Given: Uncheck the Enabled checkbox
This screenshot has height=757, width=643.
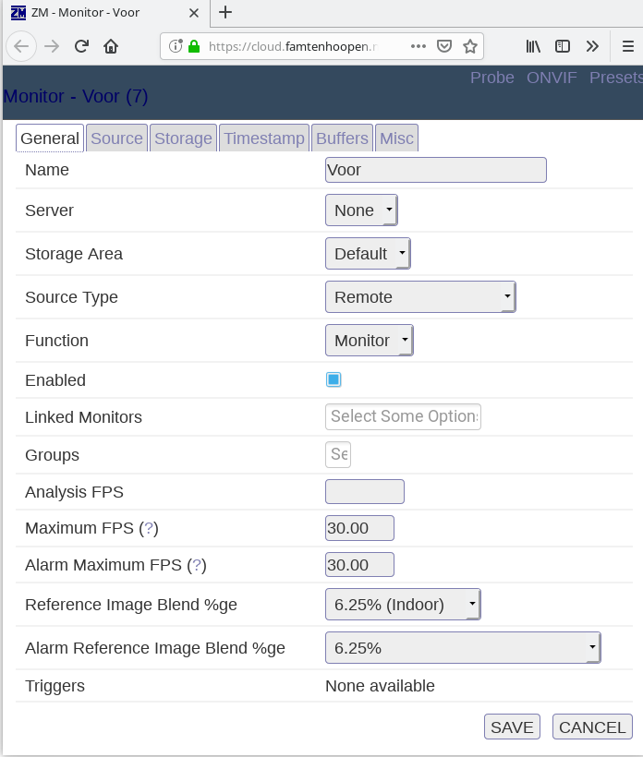Looking at the screenshot, I should pyautogui.click(x=334, y=379).
